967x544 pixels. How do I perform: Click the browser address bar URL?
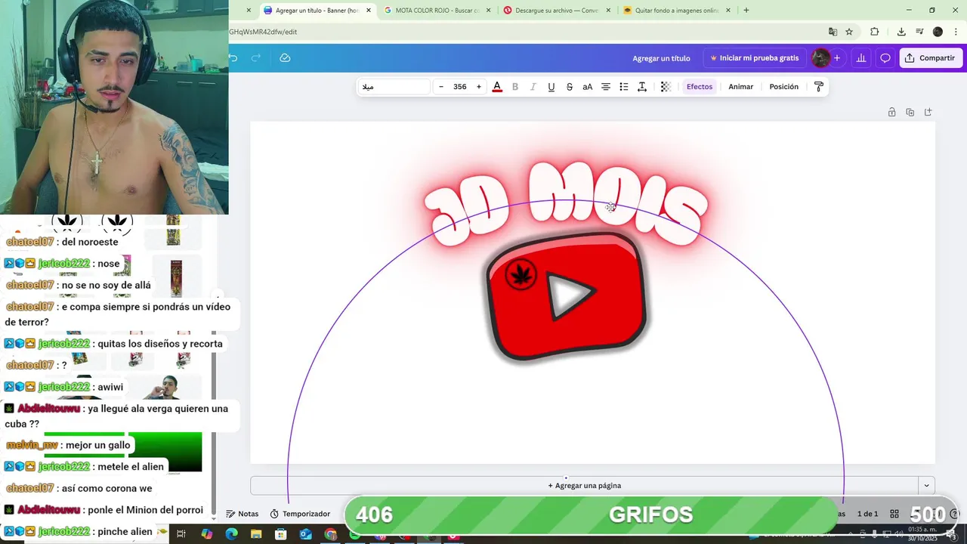[263, 32]
